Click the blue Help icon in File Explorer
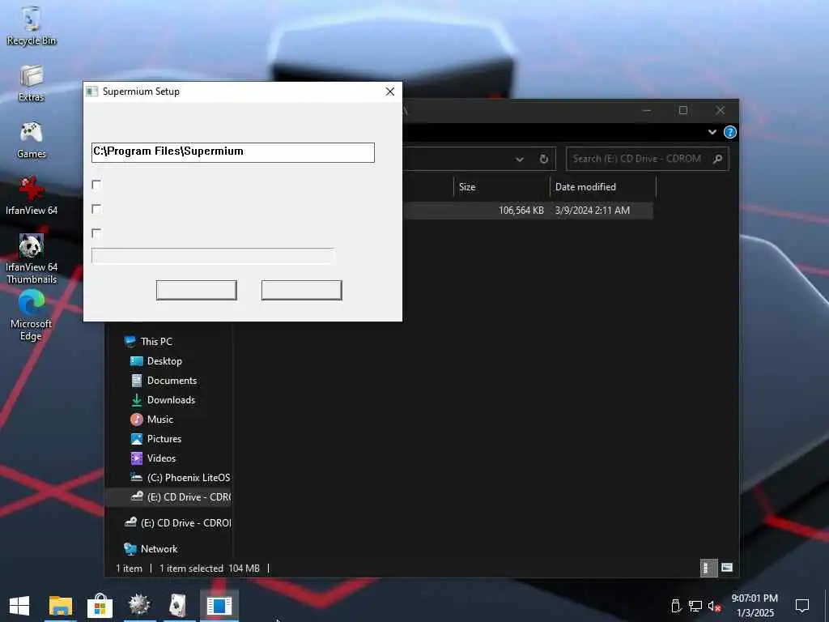The image size is (829, 622). coord(729,132)
